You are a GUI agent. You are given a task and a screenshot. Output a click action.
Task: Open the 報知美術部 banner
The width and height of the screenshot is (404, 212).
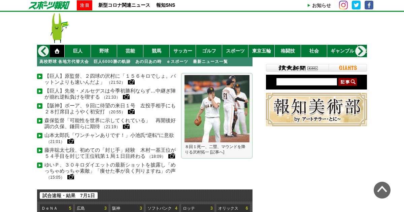[x=316, y=109]
